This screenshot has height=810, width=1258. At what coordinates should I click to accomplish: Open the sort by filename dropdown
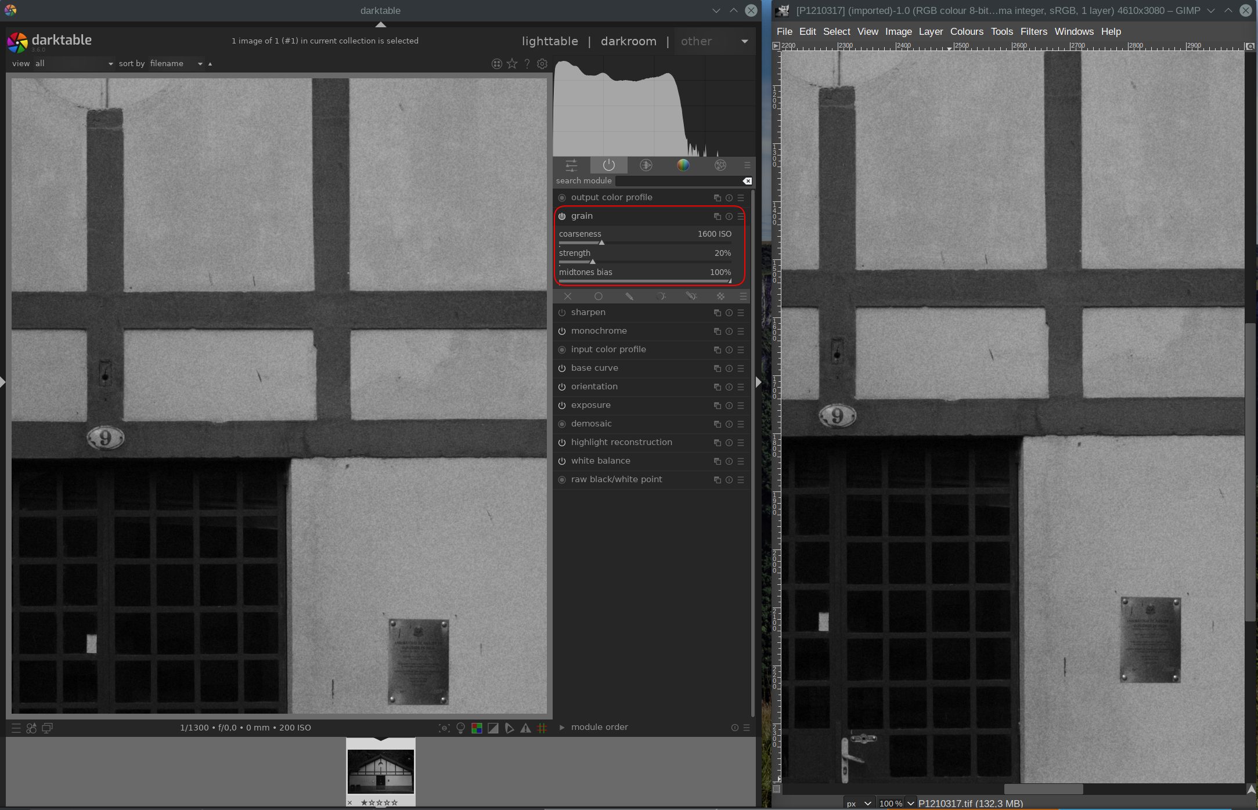pyautogui.click(x=174, y=64)
